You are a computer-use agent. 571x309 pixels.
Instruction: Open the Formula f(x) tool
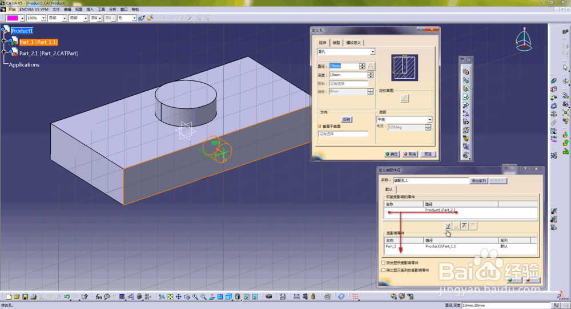click(x=99, y=297)
